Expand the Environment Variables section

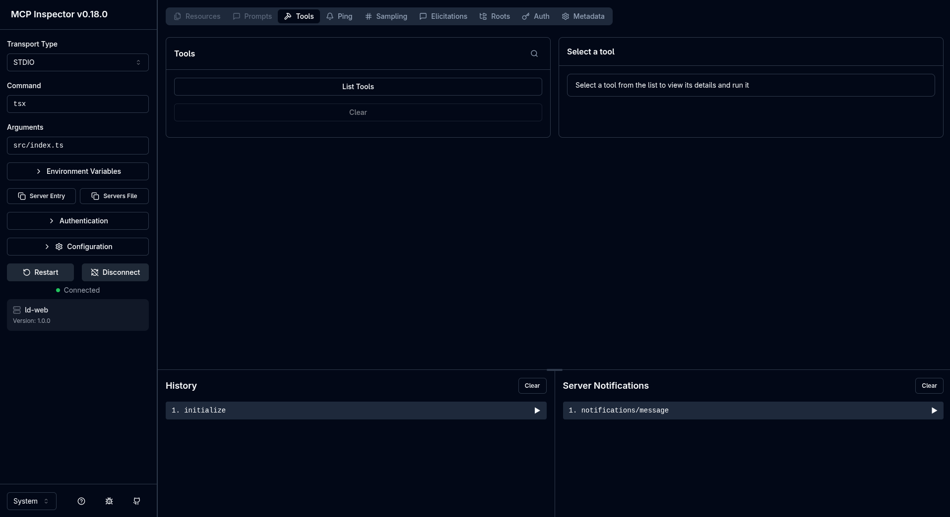coord(78,171)
